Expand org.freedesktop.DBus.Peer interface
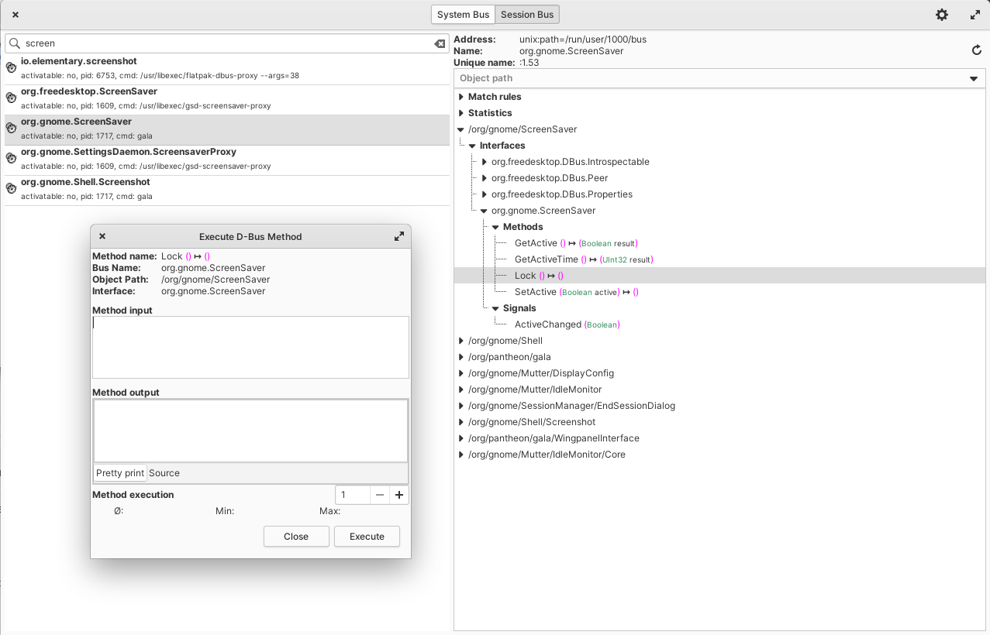Image resolution: width=990 pixels, height=635 pixels. point(485,178)
